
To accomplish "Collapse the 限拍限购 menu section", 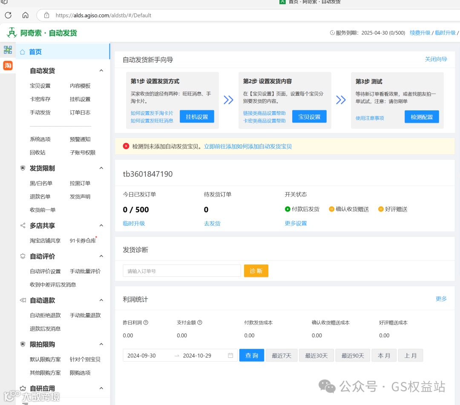I will tap(101, 344).
